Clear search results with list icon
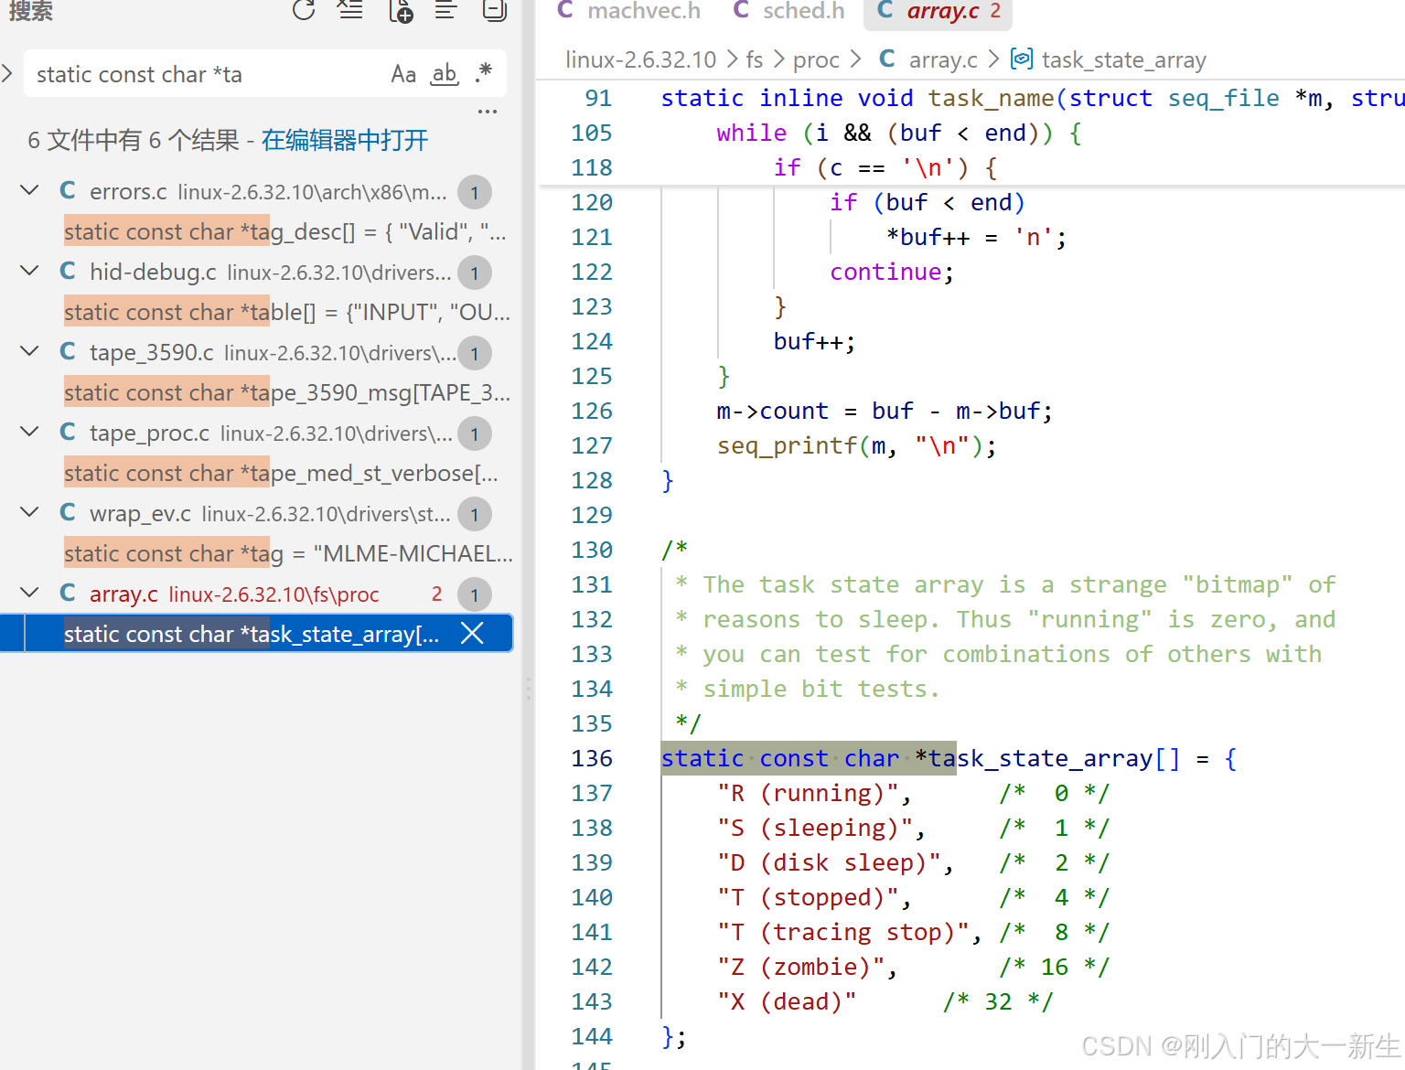The height and width of the screenshot is (1070, 1405). coord(350,10)
